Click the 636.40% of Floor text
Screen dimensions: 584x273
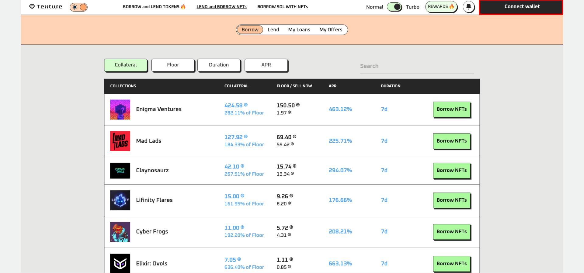pos(244,267)
